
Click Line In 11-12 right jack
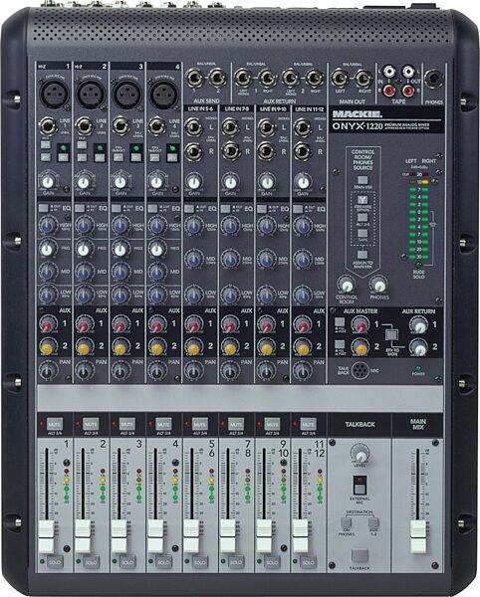tap(303, 151)
